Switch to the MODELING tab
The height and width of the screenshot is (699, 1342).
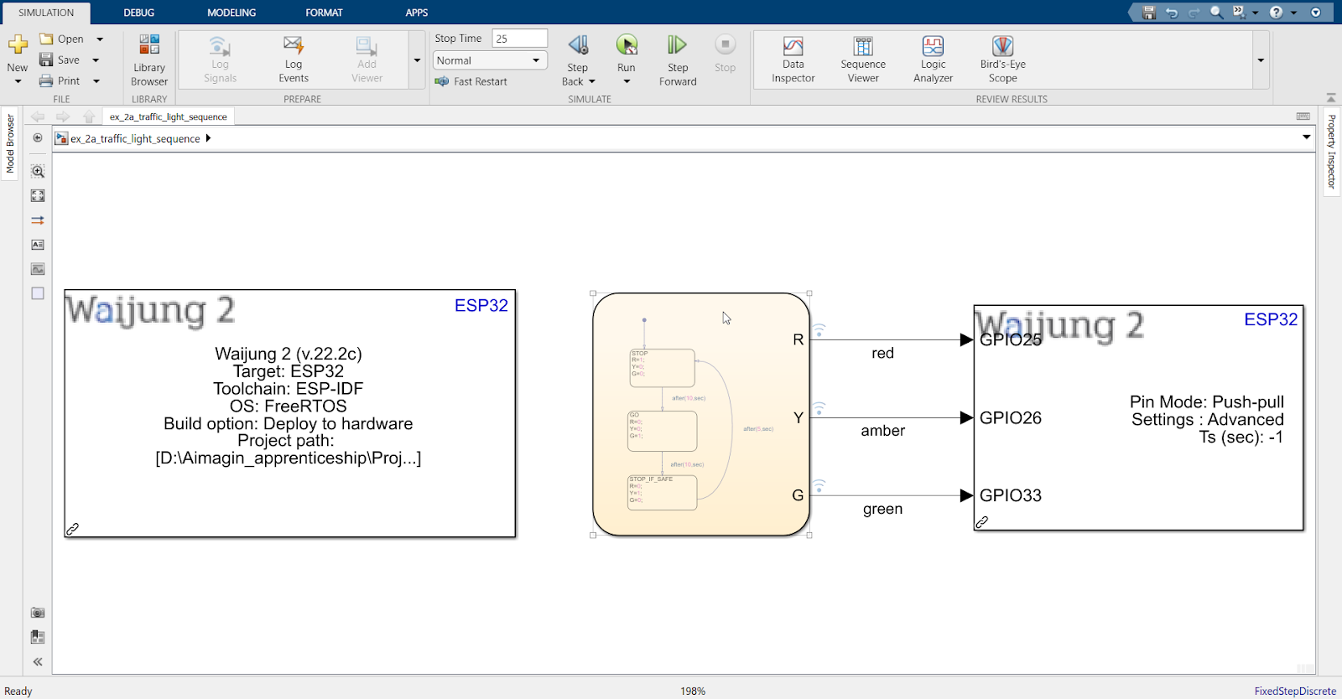pos(231,13)
